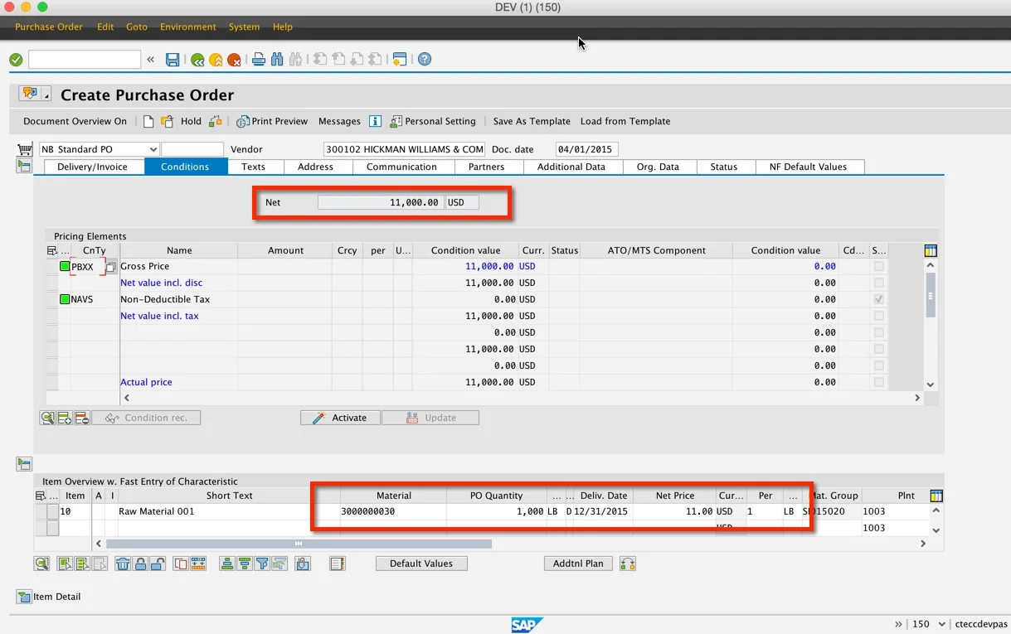Click the Default Values button
The width and height of the screenshot is (1011, 634).
421,564
